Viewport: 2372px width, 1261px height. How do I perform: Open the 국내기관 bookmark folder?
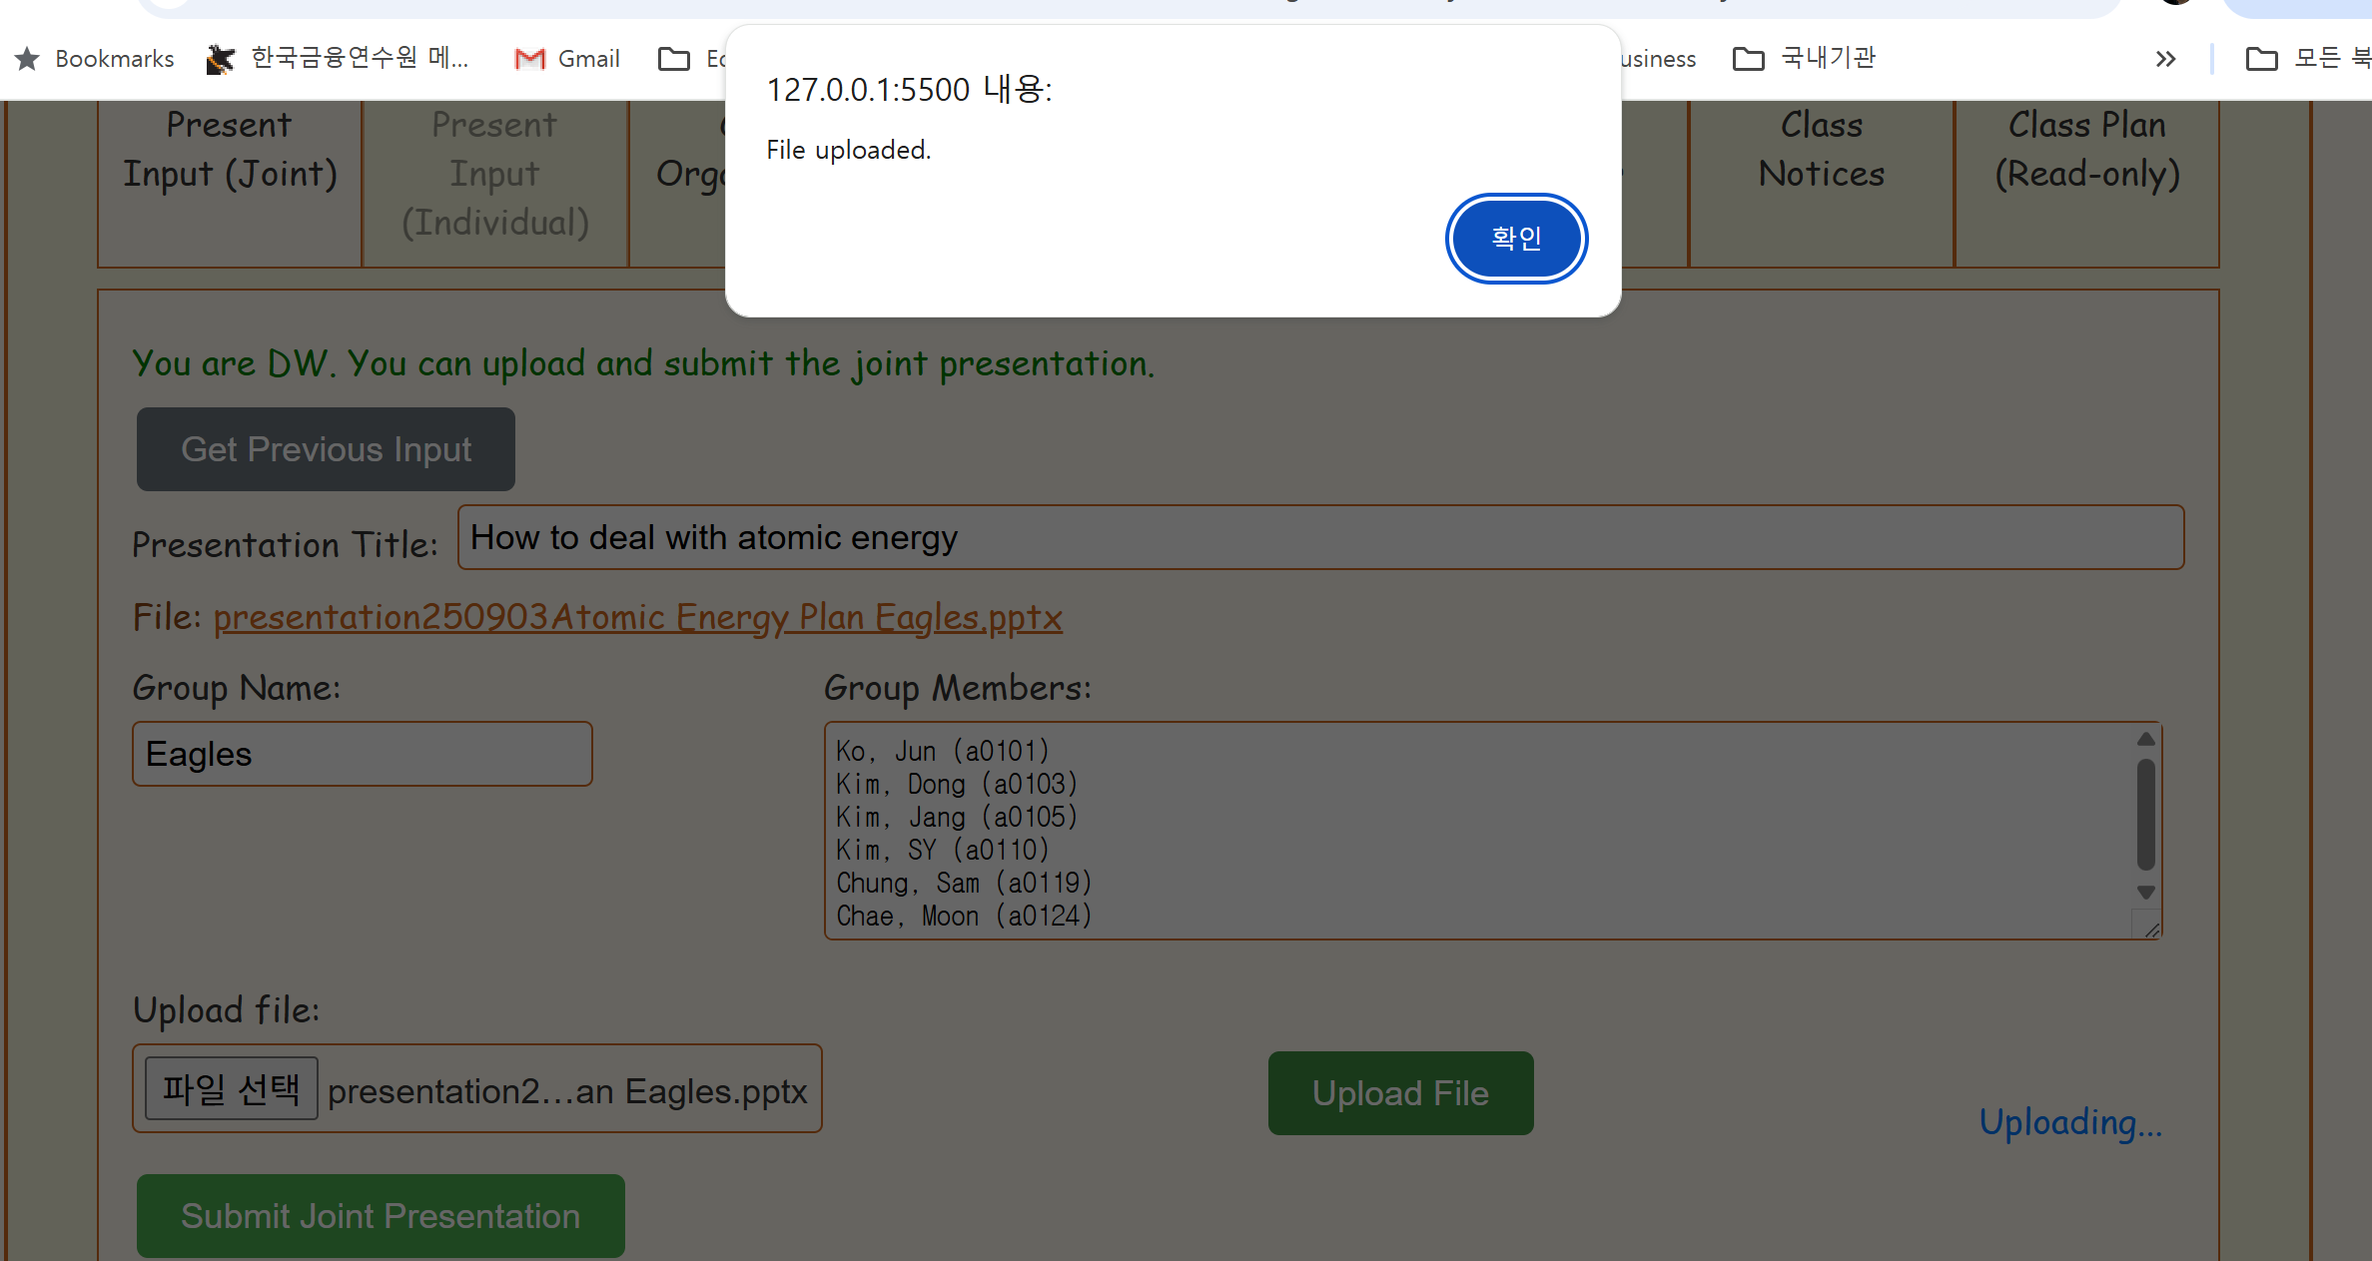pyautogui.click(x=1804, y=59)
